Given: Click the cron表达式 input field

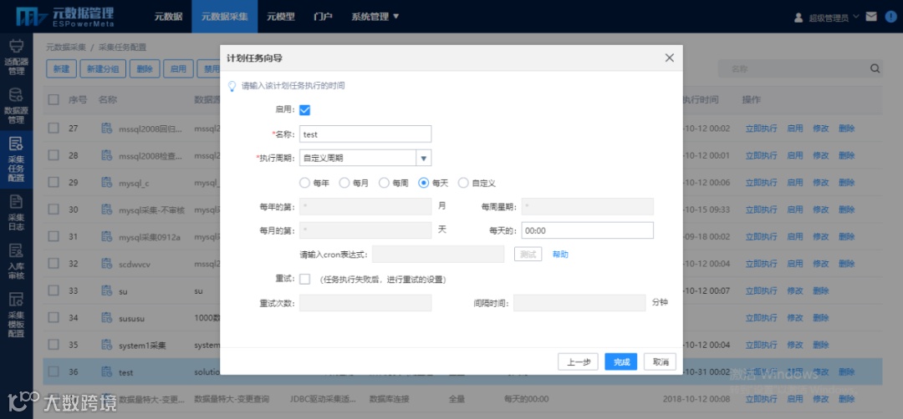Looking at the screenshot, I should (439, 254).
